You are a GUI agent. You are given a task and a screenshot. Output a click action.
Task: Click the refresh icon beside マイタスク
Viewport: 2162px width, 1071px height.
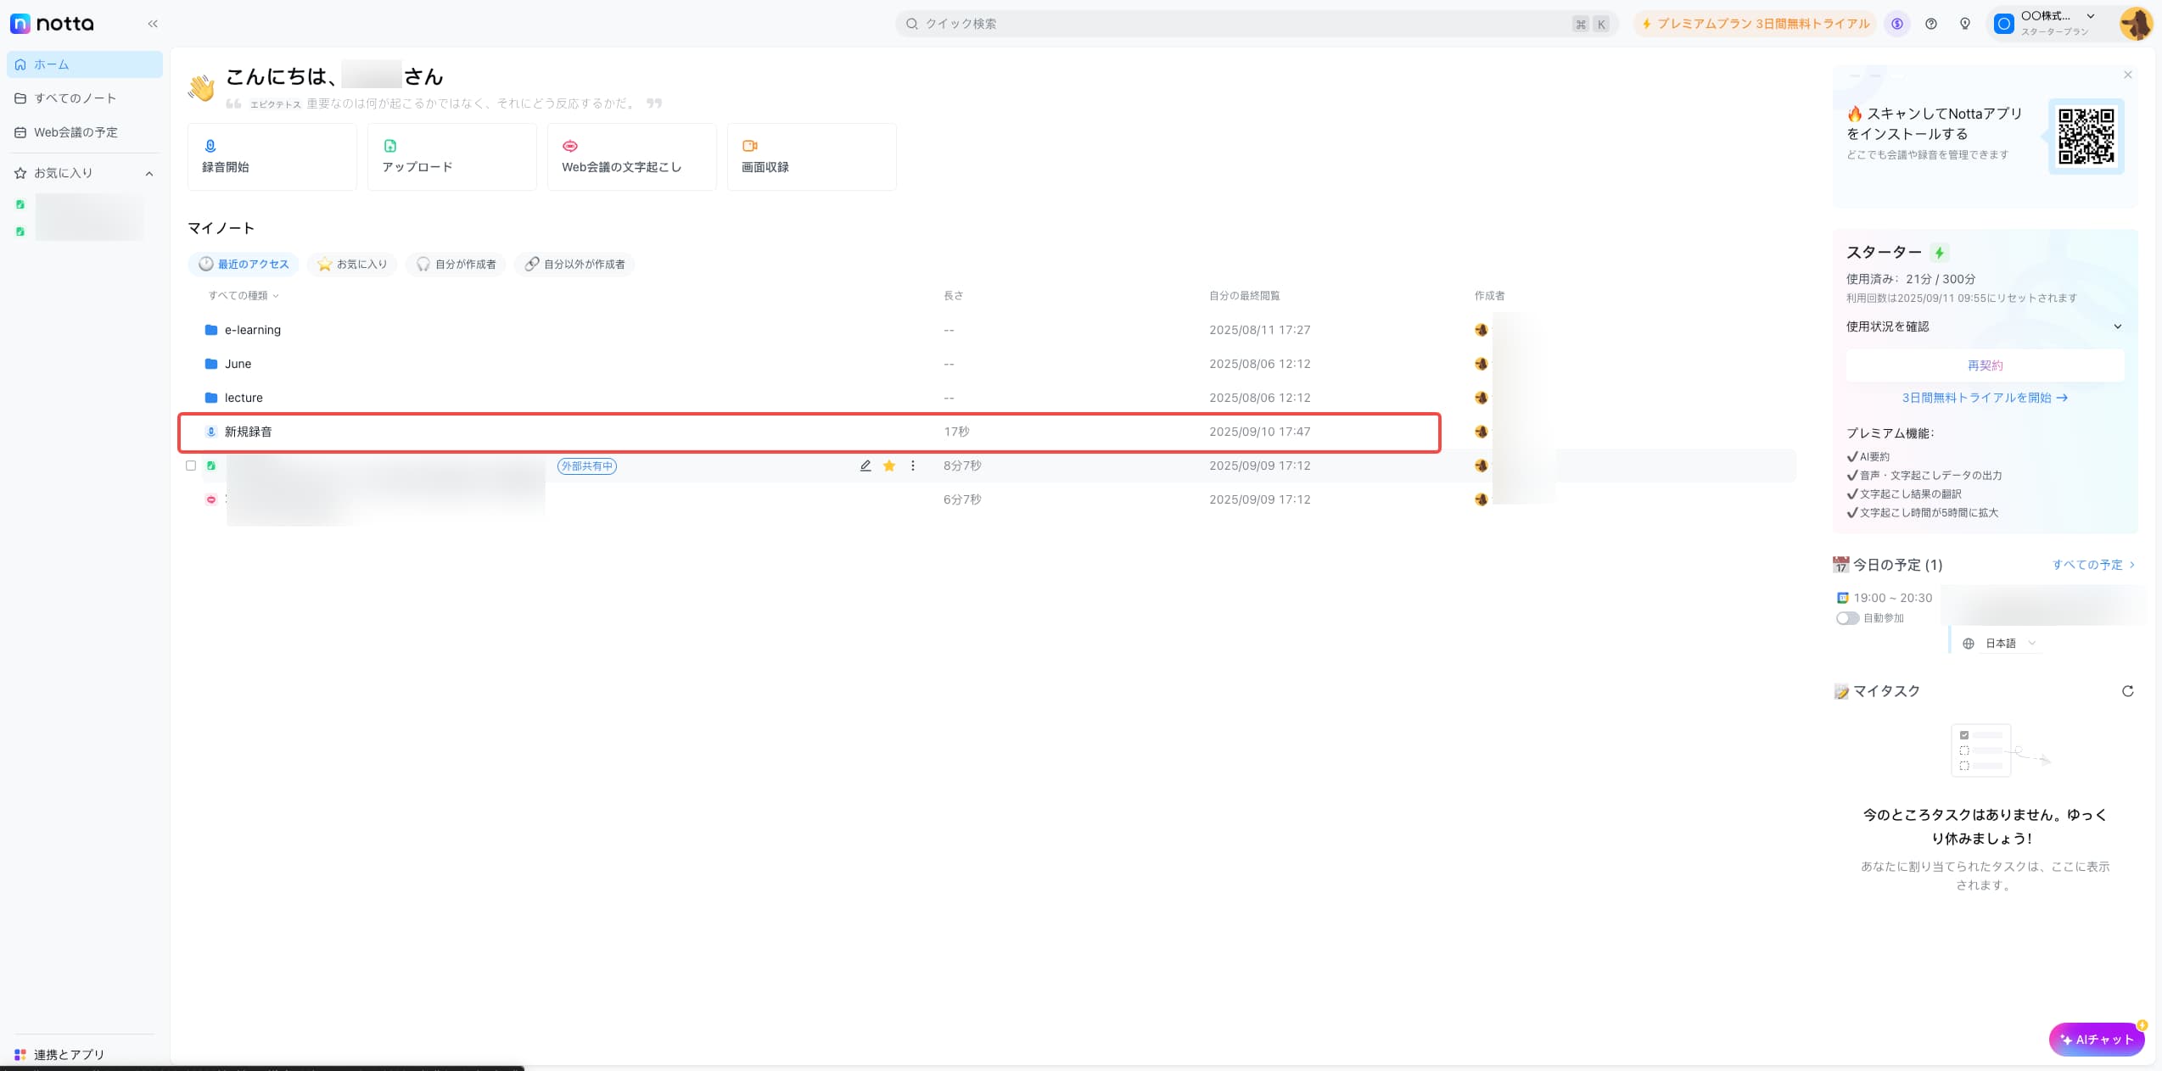(x=2127, y=691)
